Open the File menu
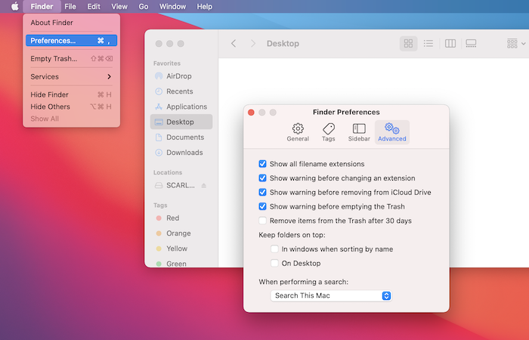This screenshot has height=340, width=529. pyautogui.click(x=70, y=6)
